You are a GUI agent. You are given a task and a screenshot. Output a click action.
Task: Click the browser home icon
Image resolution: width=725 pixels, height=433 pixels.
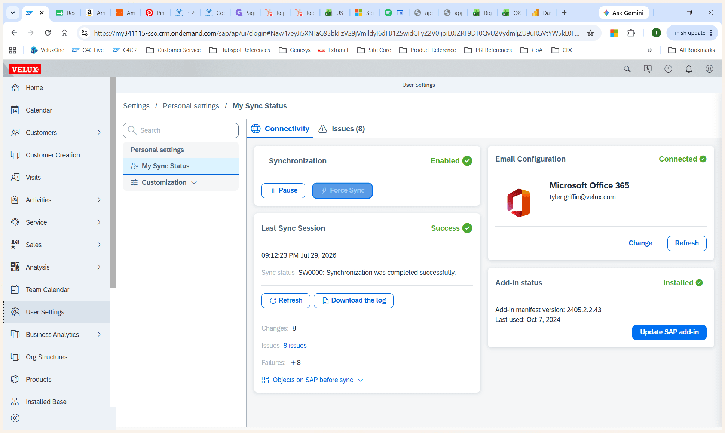coord(64,33)
